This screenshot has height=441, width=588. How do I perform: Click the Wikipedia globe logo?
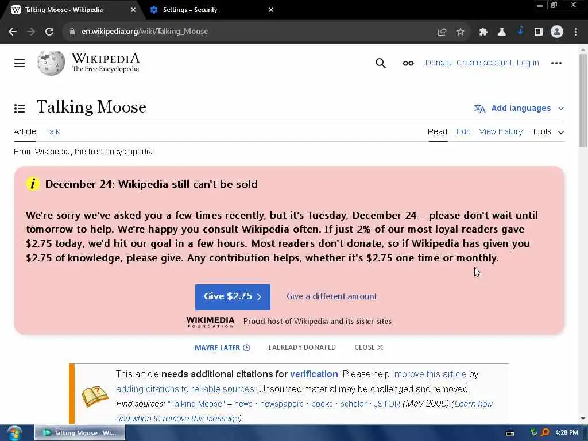coord(51,63)
